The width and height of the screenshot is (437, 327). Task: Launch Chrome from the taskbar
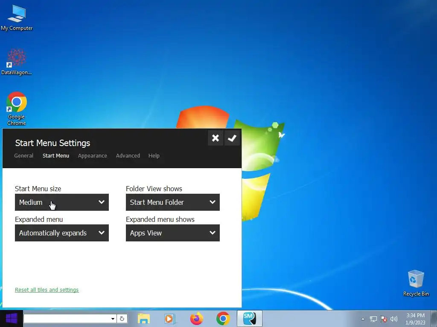coord(223,318)
